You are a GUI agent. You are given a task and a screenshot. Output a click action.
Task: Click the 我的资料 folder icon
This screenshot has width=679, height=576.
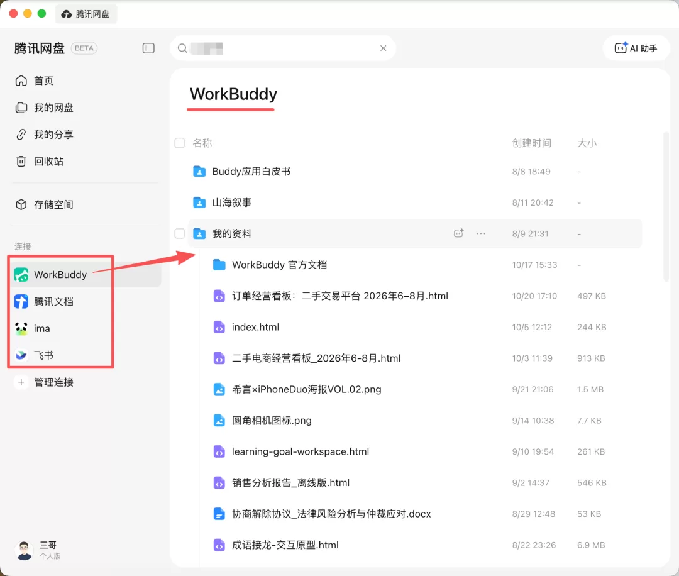point(199,234)
